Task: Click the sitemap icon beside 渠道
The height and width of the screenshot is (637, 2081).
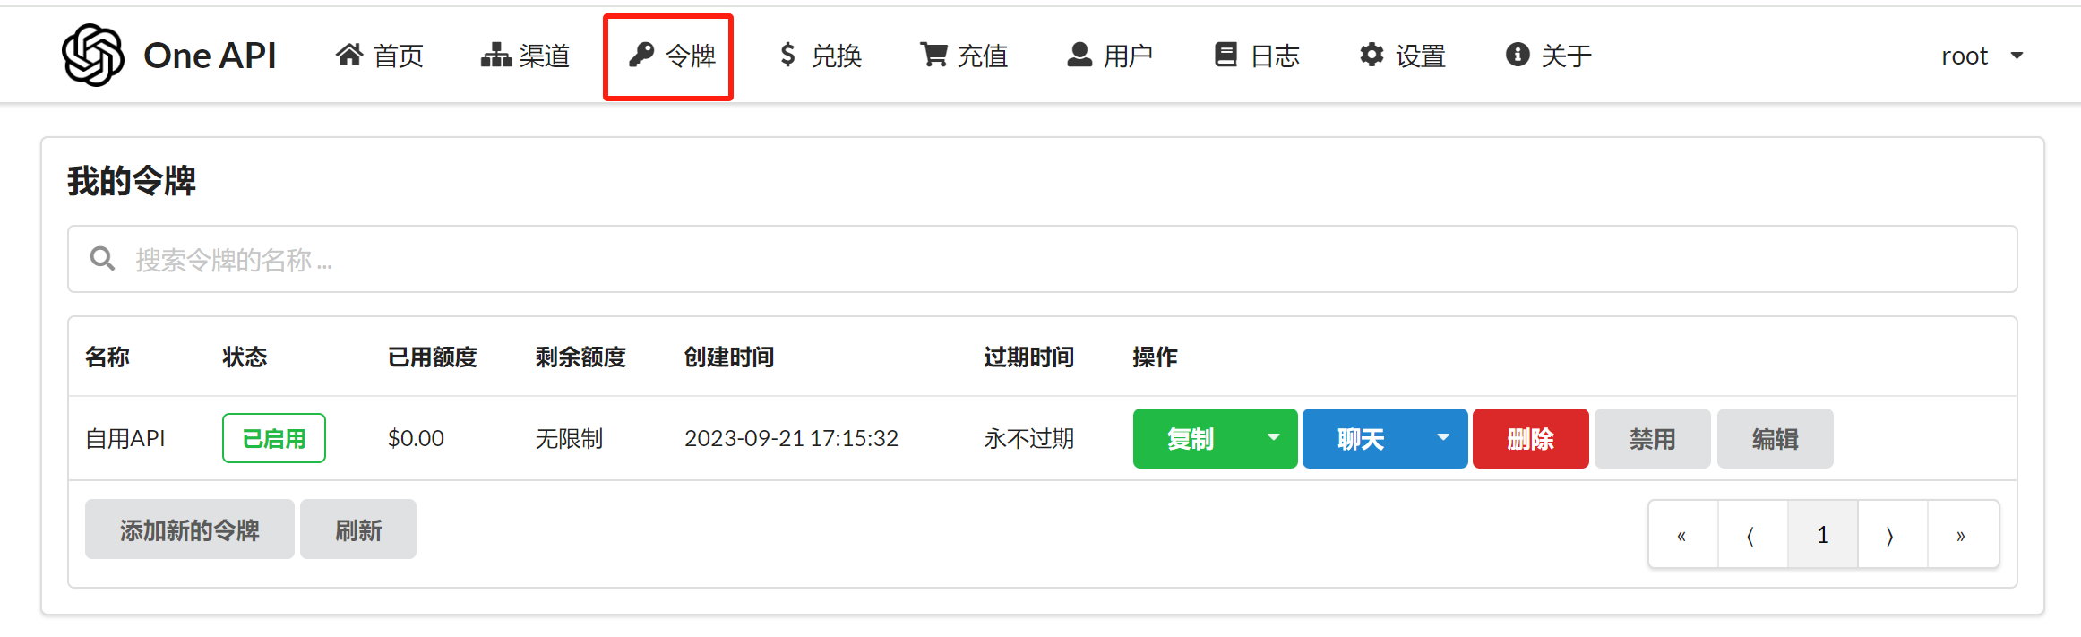Action: [x=495, y=55]
